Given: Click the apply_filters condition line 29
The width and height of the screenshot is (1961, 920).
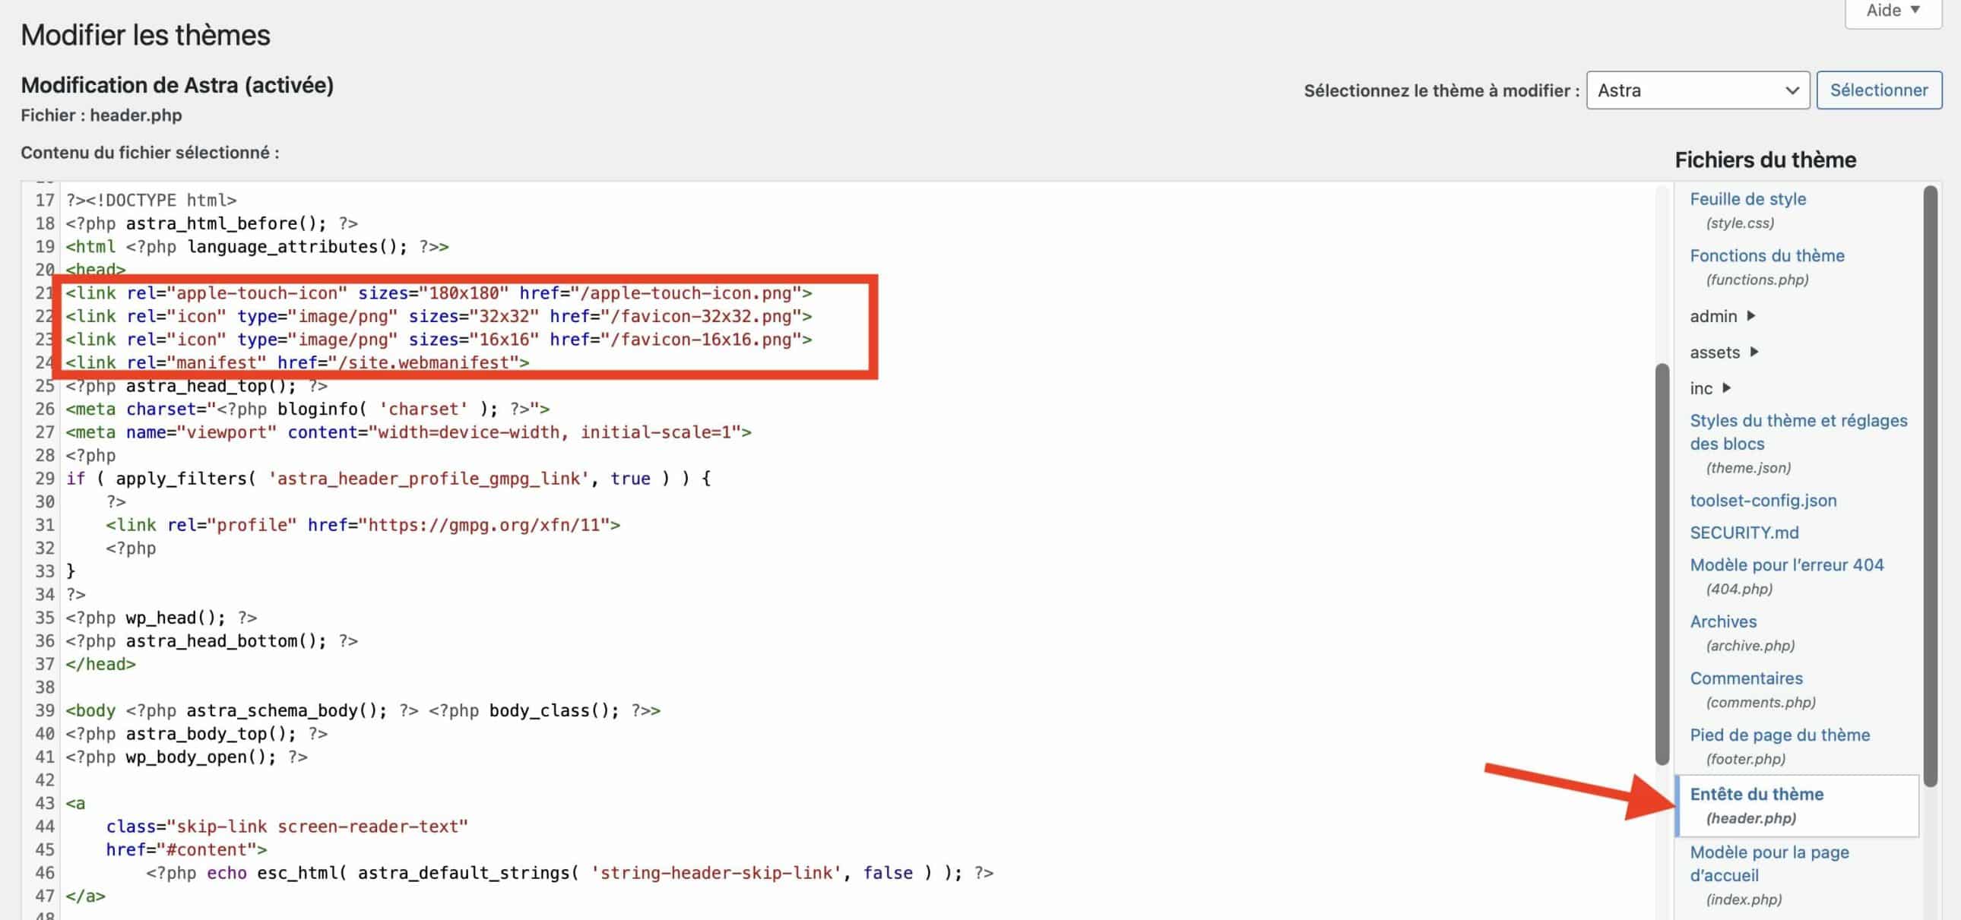Looking at the screenshot, I should point(388,479).
